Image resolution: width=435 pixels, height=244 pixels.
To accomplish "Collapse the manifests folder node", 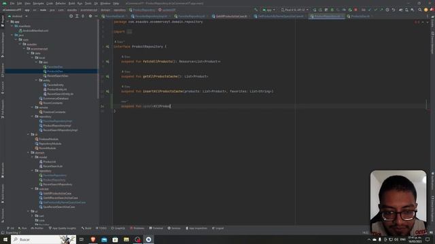I will click(x=12, y=26).
